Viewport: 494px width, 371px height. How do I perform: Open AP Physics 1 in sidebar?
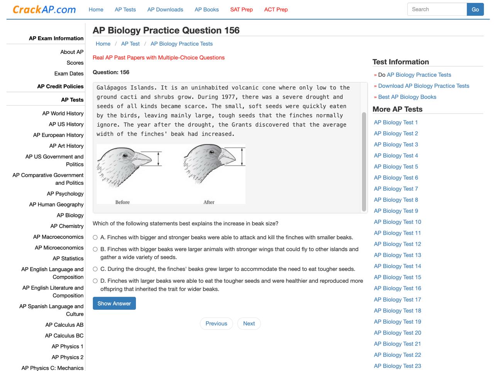[68, 346]
